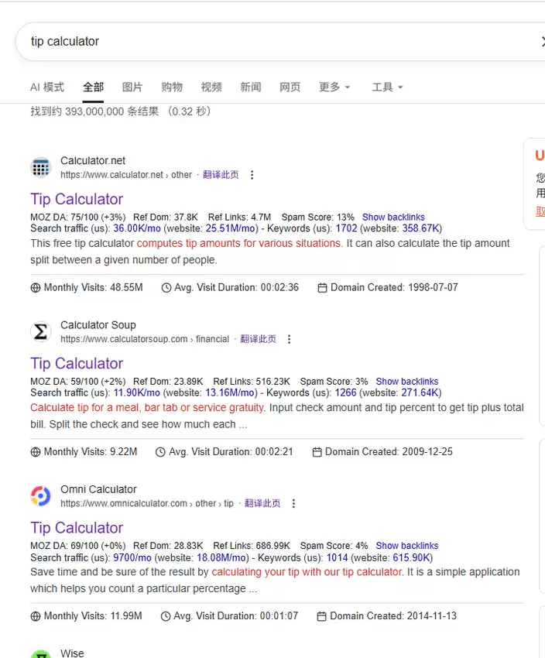
Task: Click into the tip calculator search field
Action: tap(277, 41)
